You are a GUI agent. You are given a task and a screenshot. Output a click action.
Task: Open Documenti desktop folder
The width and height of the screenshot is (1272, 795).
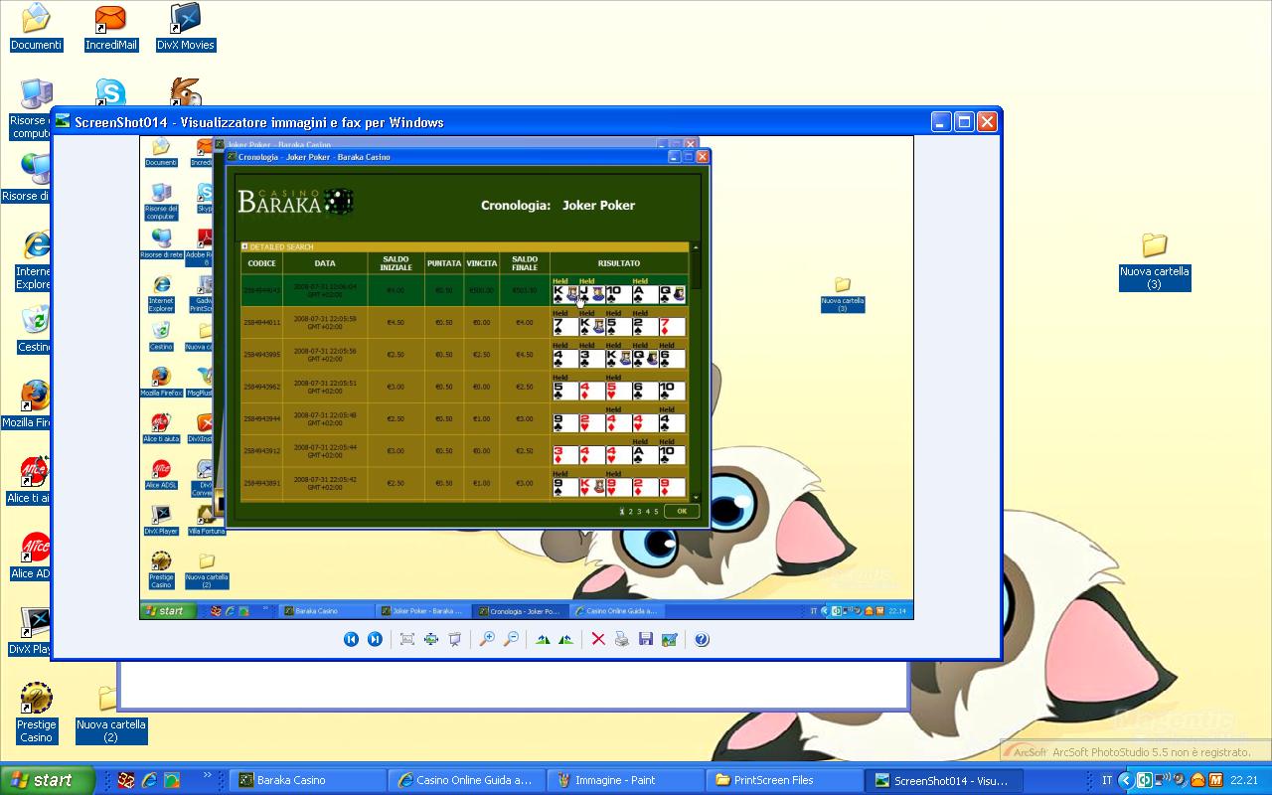(36, 27)
